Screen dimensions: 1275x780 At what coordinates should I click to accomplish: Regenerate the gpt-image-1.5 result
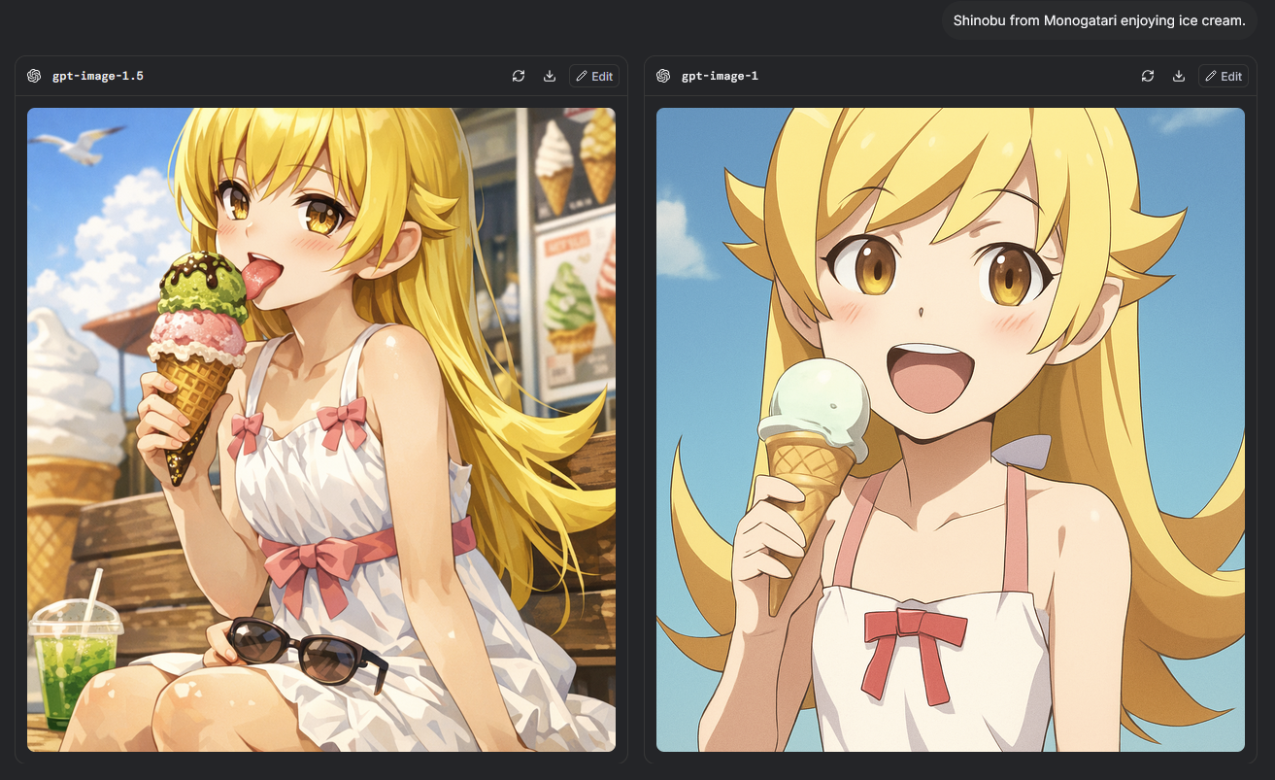pyautogui.click(x=519, y=76)
